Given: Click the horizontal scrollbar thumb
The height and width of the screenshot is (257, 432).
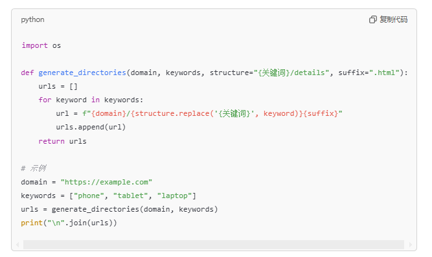Looking at the screenshot, I should tap(214, 245).
